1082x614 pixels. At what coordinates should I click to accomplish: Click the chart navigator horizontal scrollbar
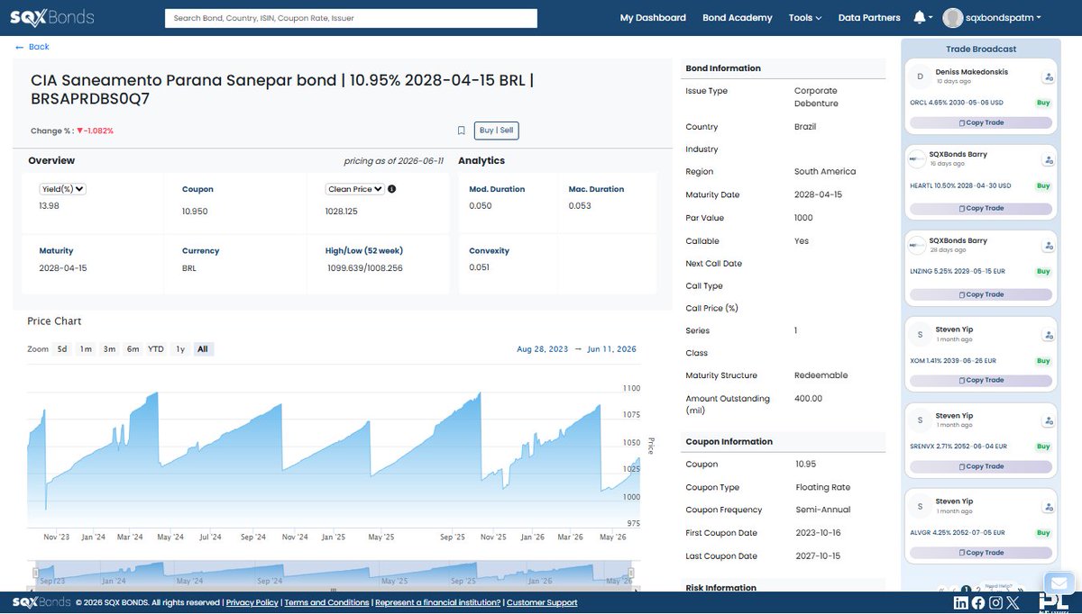tap(335, 589)
